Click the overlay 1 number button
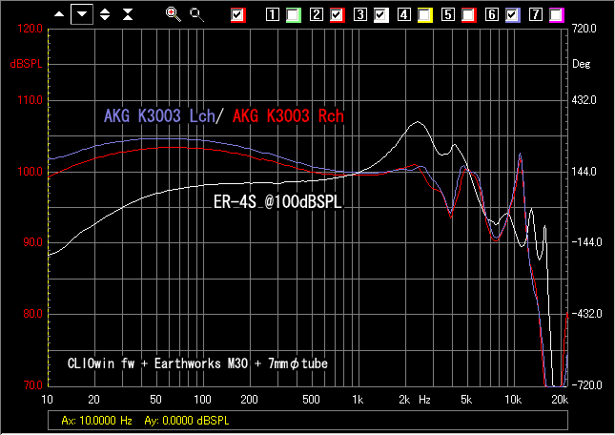Screen dimensions: 615x435 coord(272,14)
